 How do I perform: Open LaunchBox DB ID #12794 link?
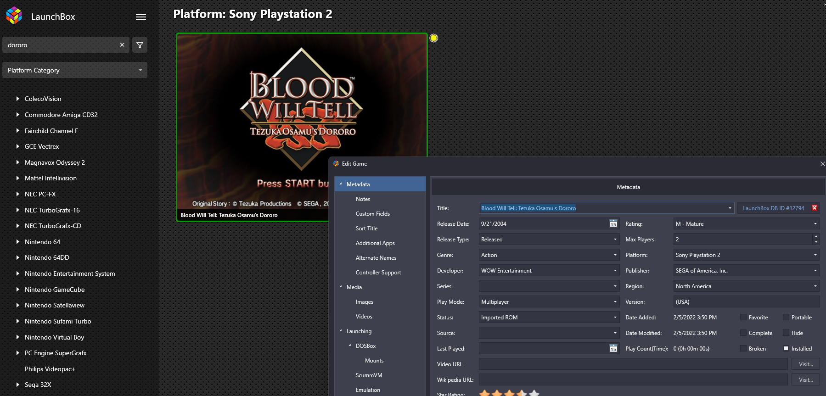774,208
